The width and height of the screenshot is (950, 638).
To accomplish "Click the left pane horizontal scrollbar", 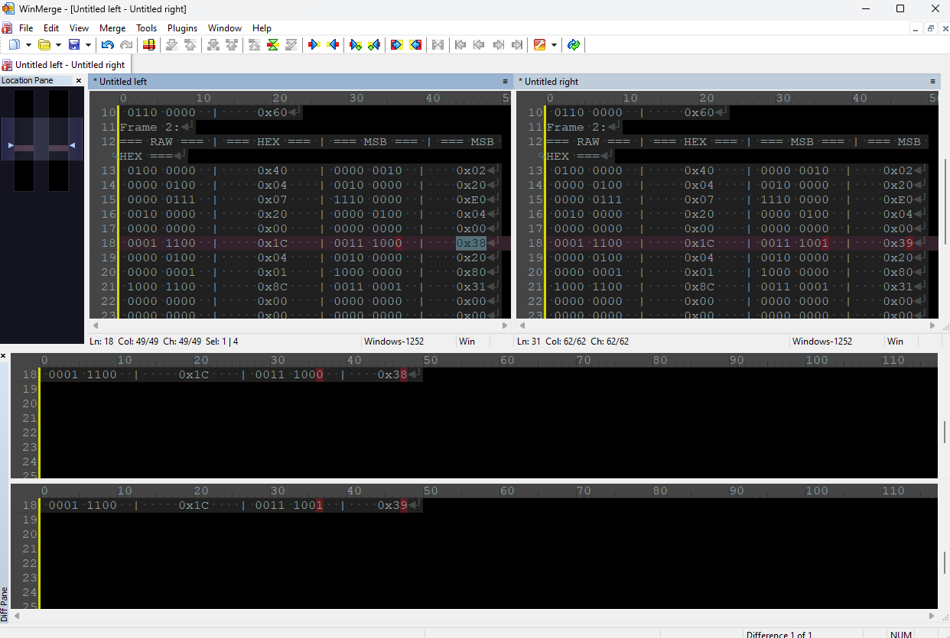I will pos(300,325).
